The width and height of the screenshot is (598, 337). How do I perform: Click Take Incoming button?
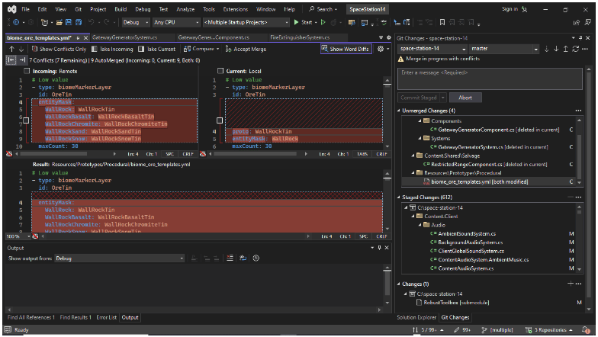click(112, 49)
